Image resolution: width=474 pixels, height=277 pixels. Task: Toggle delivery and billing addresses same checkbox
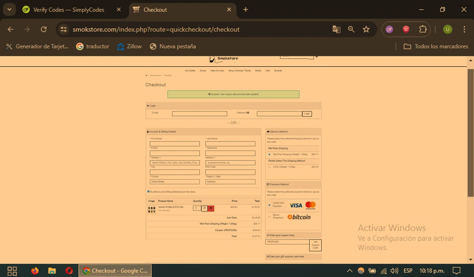[x=149, y=192]
